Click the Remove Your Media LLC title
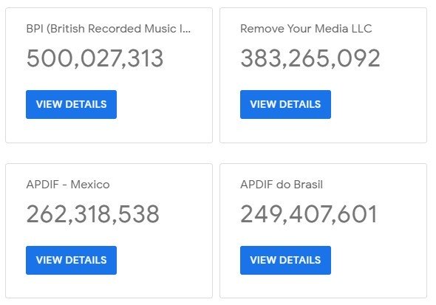Image resolution: width=436 pixels, height=305 pixels. pos(306,29)
